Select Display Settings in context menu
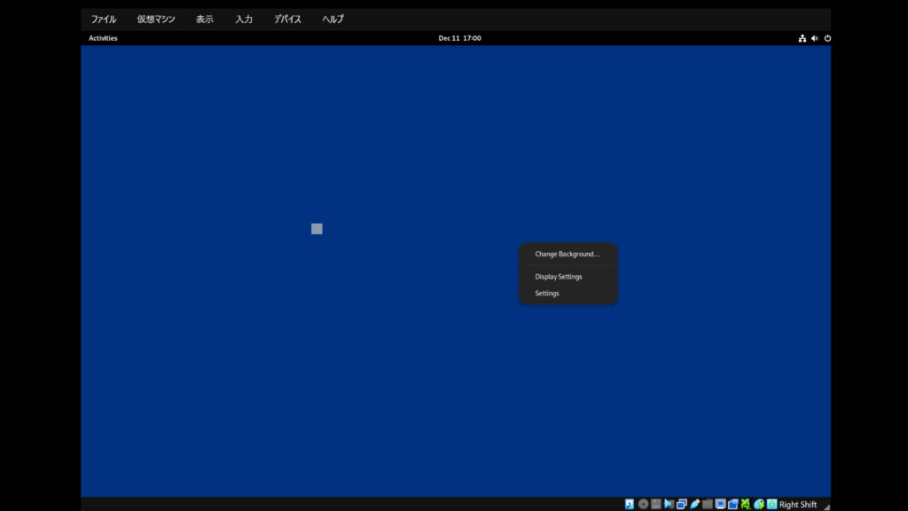Screen dimensions: 908x511 pos(559,277)
